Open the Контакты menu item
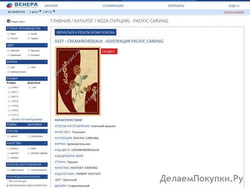 (x=176, y=6)
